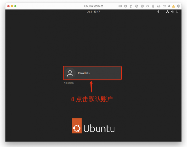
Task: Click the Not listed? link
Action: (69, 83)
